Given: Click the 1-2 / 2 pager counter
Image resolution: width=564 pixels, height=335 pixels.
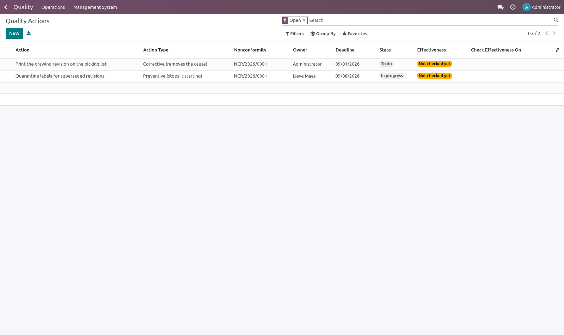Looking at the screenshot, I should [533, 33].
